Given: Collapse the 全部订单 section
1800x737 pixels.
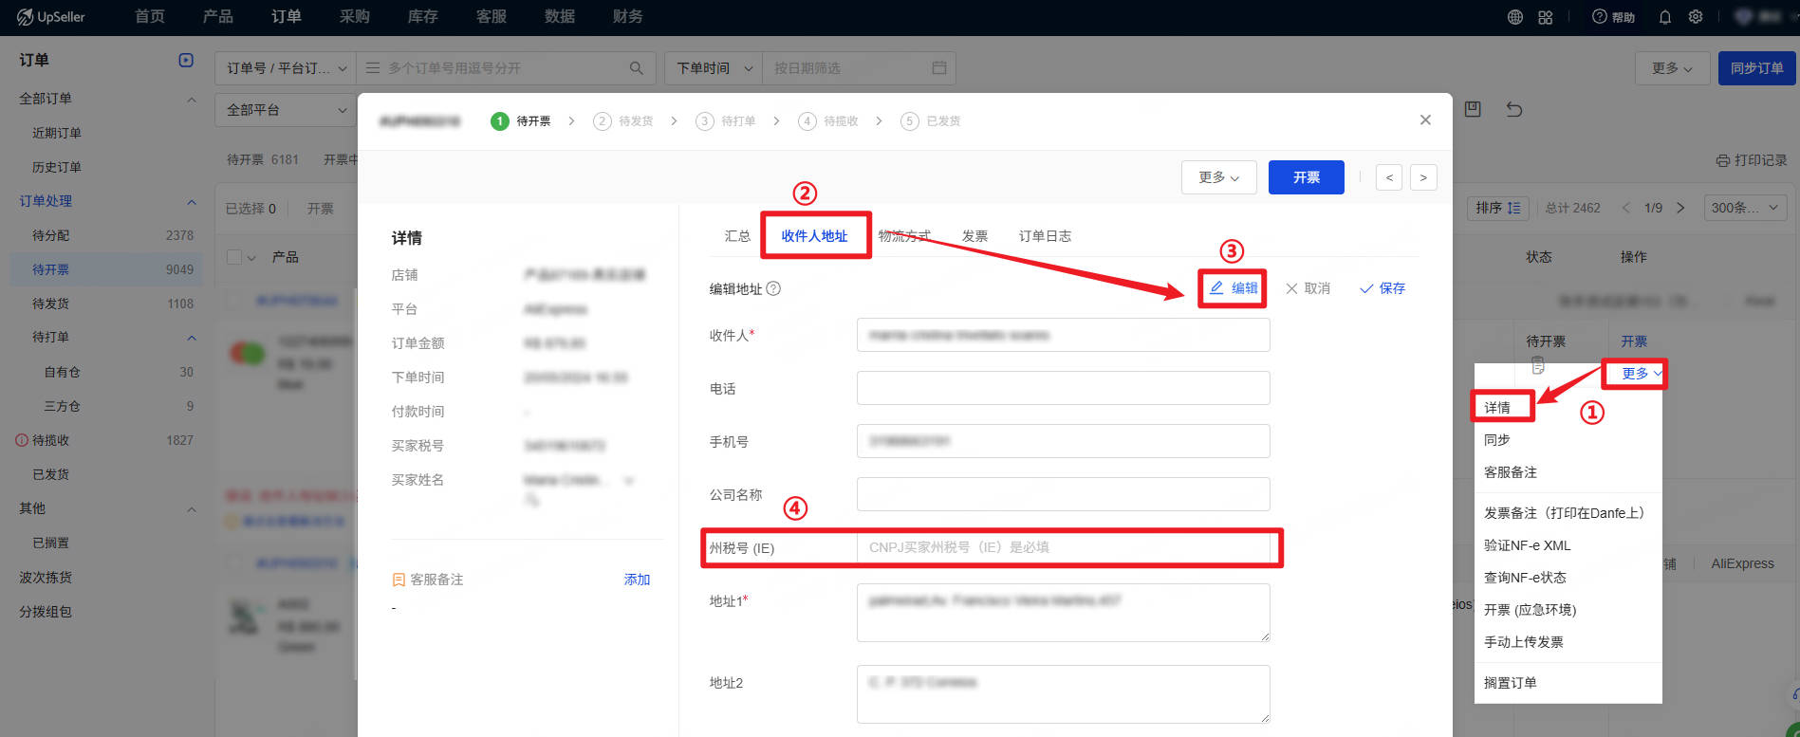Looking at the screenshot, I should tap(192, 99).
